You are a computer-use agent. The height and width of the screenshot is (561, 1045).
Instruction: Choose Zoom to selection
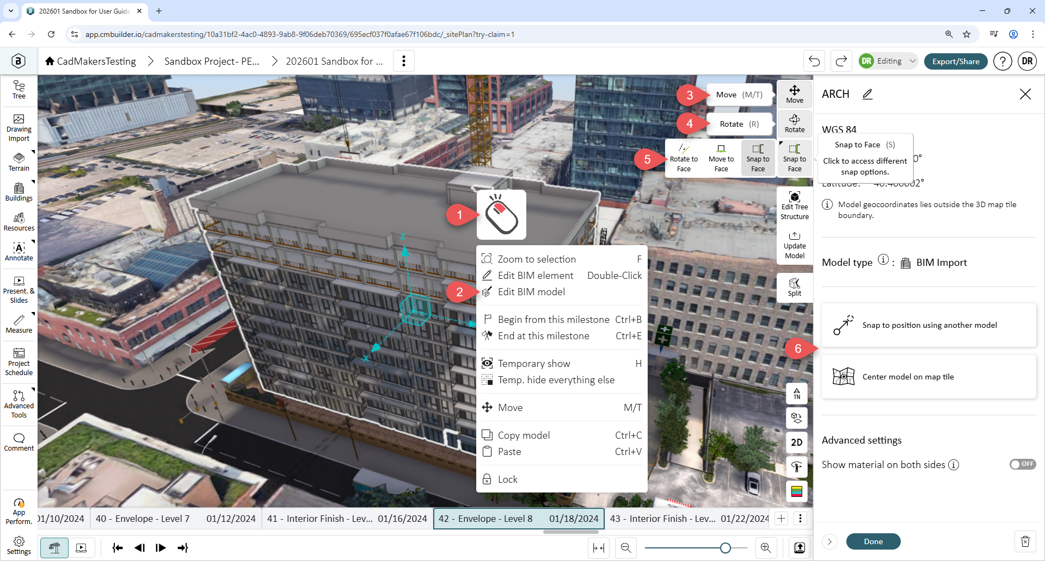coord(562,259)
